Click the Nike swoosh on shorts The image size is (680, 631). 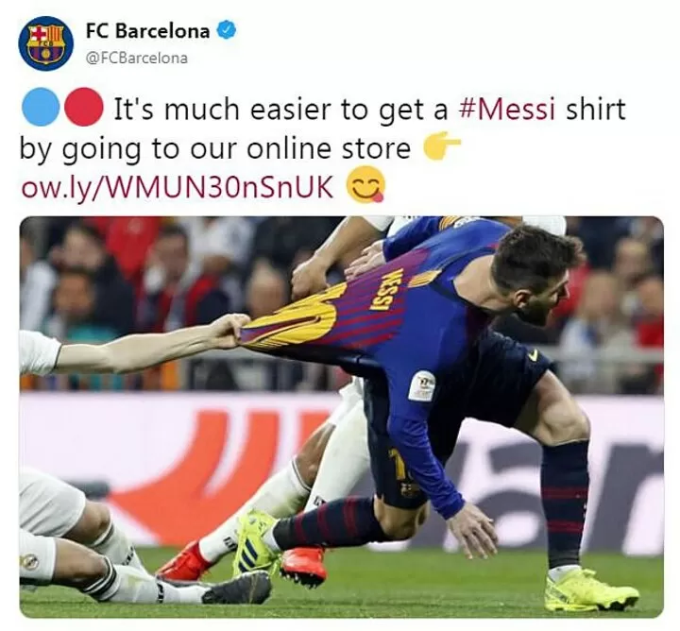coord(535,355)
